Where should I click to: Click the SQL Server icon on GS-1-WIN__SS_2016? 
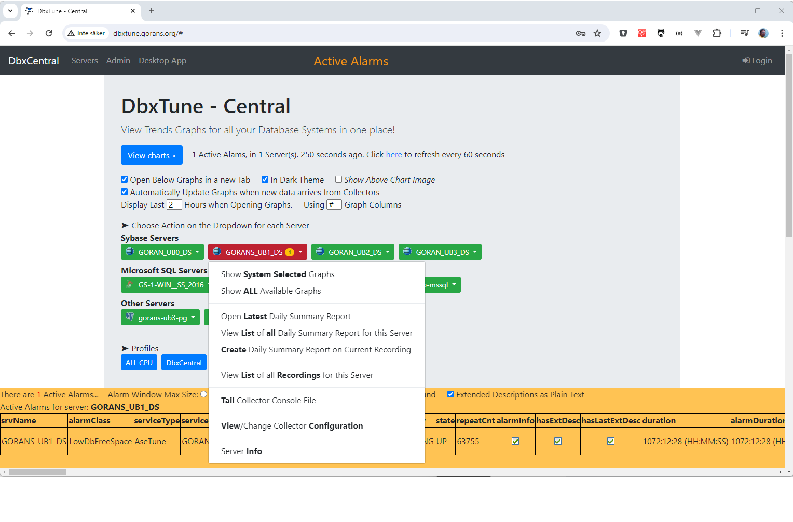point(130,284)
